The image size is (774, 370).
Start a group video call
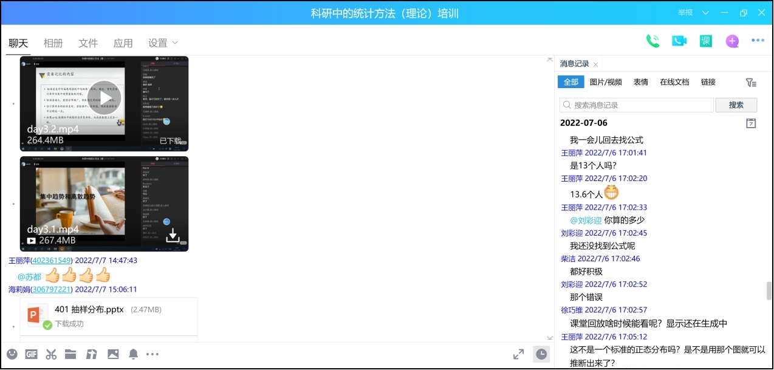click(x=679, y=41)
